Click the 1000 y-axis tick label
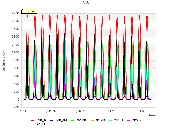This screenshot has width=172, height=129. (x=16, y=60)
